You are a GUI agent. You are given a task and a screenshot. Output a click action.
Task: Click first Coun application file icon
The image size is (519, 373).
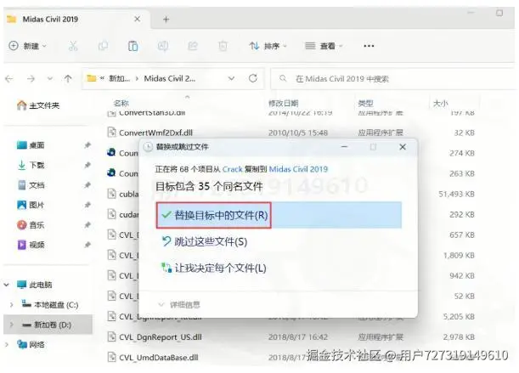tap(111, 153)
